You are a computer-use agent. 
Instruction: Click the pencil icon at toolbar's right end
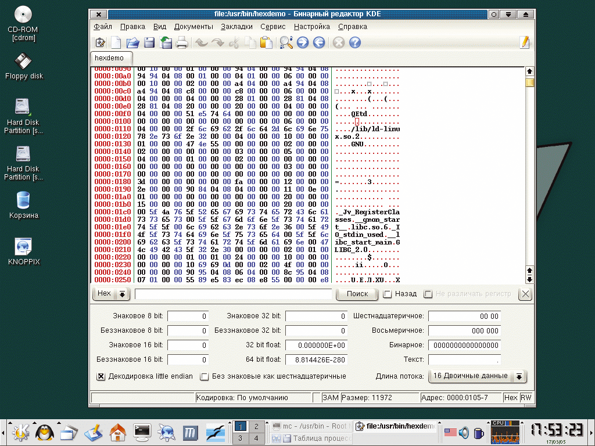coord(525,42)
